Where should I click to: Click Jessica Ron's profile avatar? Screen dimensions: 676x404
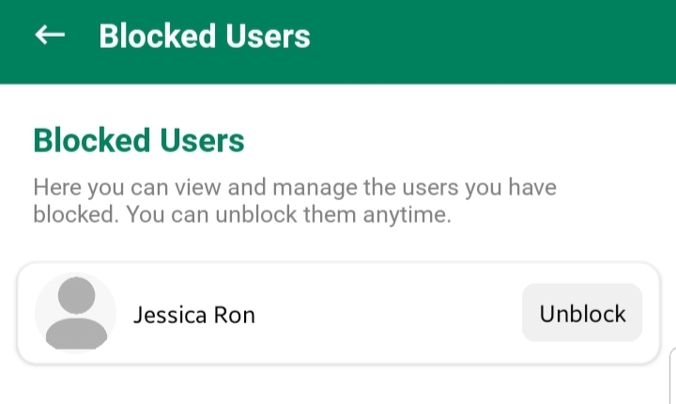75,313
